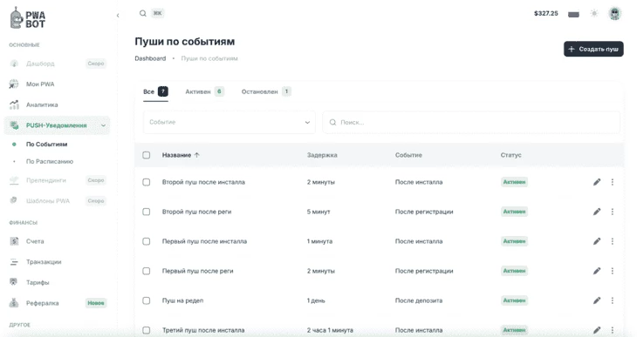
Task: Click the Создать пуш button
Action: tap(593, 49)
